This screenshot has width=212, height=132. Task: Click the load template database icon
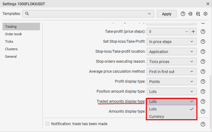point(190,14)
